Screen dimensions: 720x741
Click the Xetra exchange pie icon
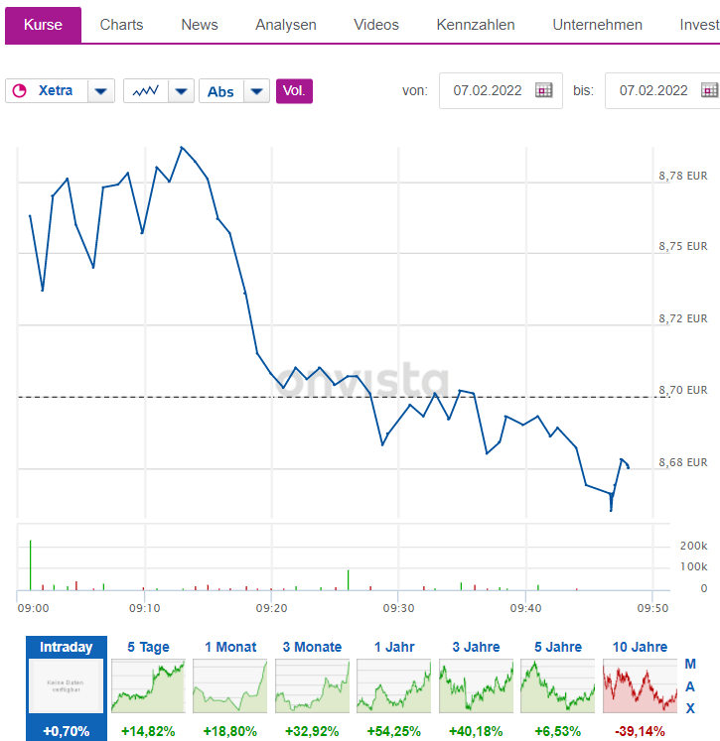19,91
